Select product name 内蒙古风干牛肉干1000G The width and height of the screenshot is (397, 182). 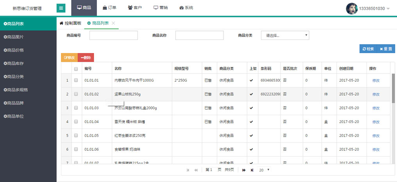(x=134, y=80)
